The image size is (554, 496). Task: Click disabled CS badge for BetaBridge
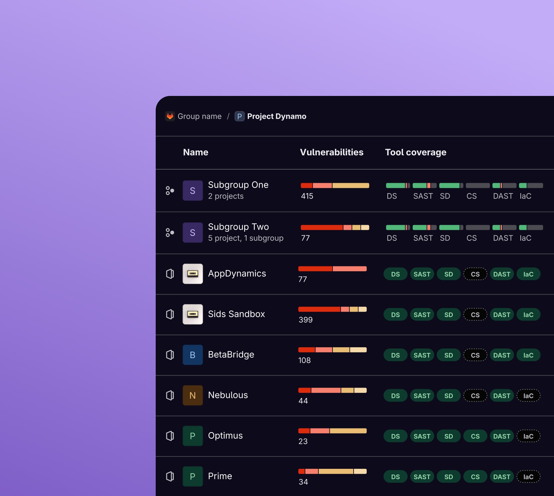(475, 355)
